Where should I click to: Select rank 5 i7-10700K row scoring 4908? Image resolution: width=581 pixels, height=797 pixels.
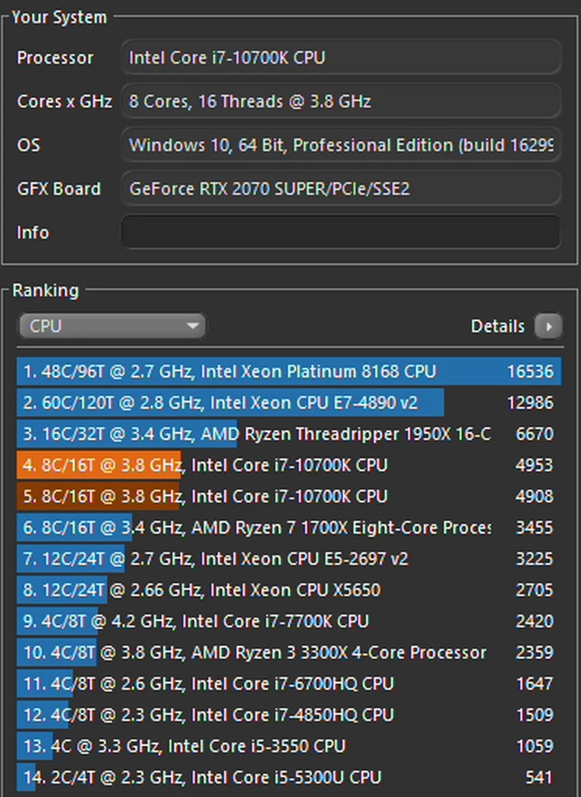289,496
